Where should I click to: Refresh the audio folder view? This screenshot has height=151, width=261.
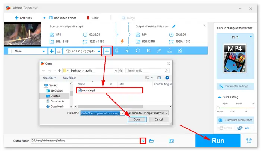coord(121,71)
